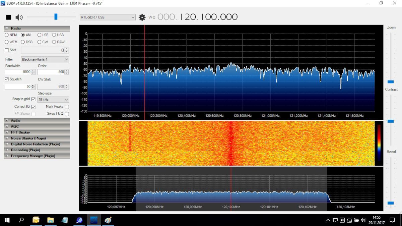Open the 25 kHz step size dropdown

[x=53, y=100]
